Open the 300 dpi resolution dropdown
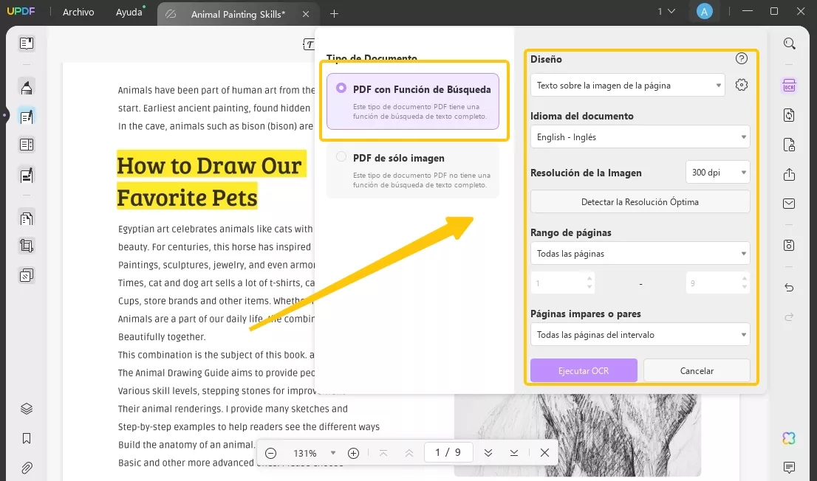The image size is (817, 481). click(x=717, y=173)
